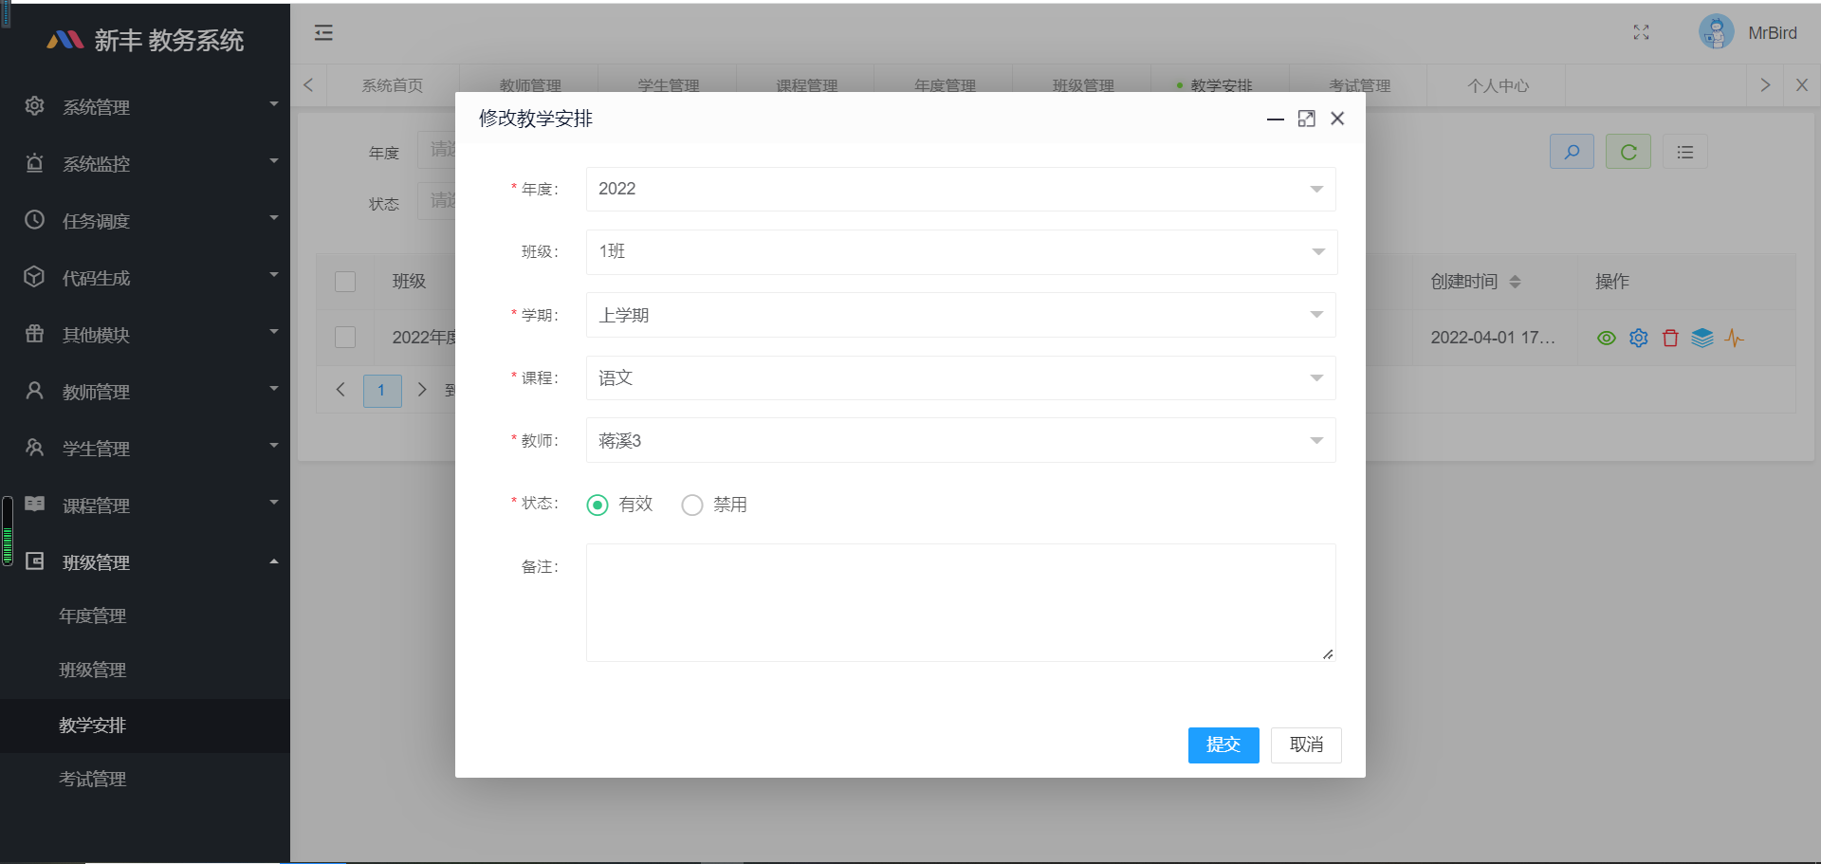Minimize the 修改教学安排 dialog

point(1275,119)
